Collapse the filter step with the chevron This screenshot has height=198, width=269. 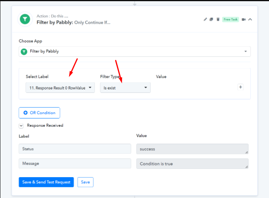250,19
